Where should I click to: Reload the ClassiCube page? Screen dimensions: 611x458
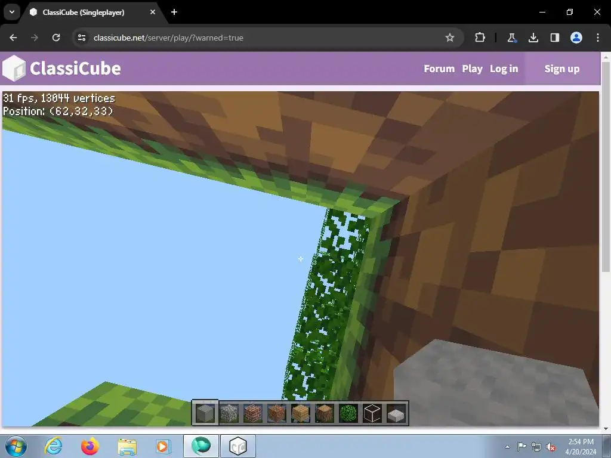point(56,38)
